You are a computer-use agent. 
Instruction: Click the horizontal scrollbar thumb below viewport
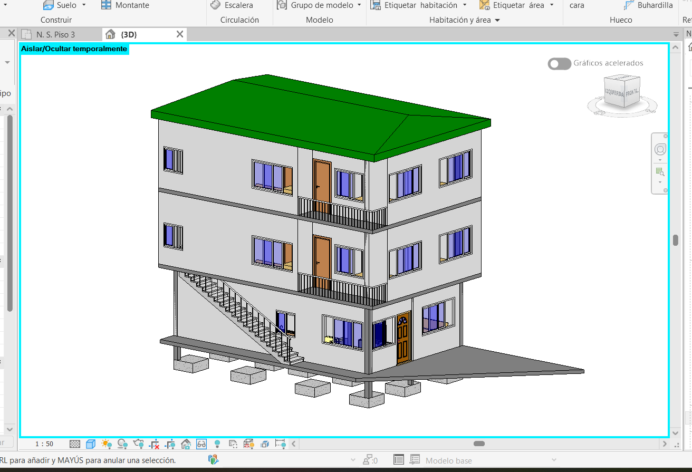pos(479,444)
